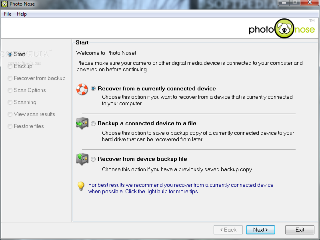Viewport: 320px width, 240px height.
Task: Click the Next button
Action: click(x=260, y=230)
